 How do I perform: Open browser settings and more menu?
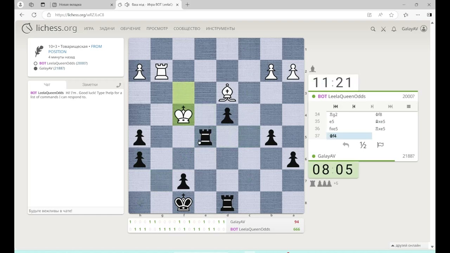coord(418,15)
